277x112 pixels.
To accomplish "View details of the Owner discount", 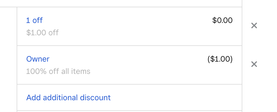I will click(38, 59).
